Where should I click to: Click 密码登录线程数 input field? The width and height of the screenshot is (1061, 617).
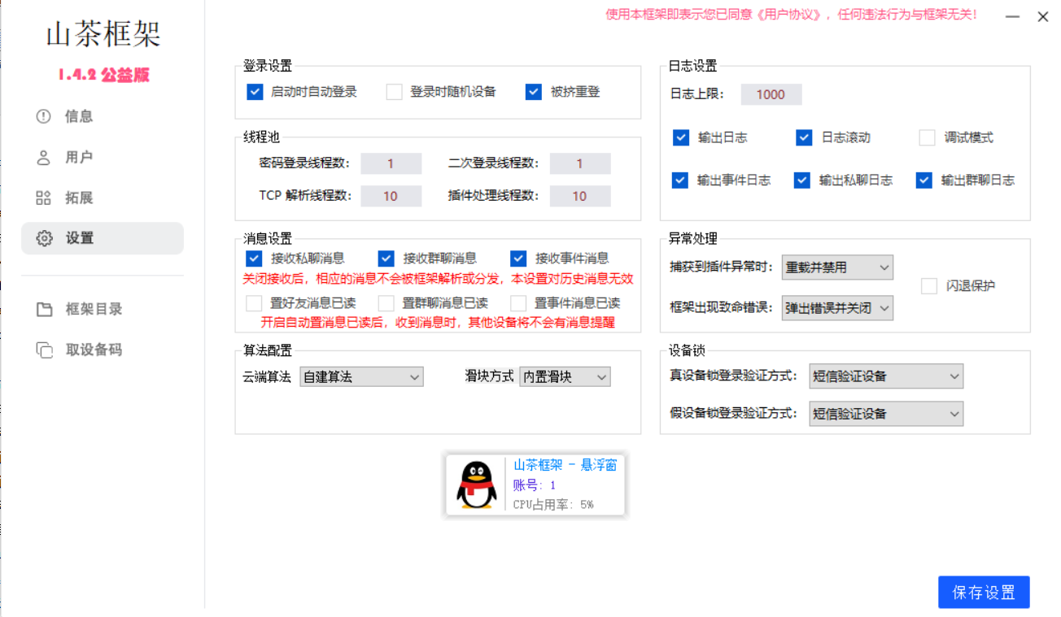391,163
